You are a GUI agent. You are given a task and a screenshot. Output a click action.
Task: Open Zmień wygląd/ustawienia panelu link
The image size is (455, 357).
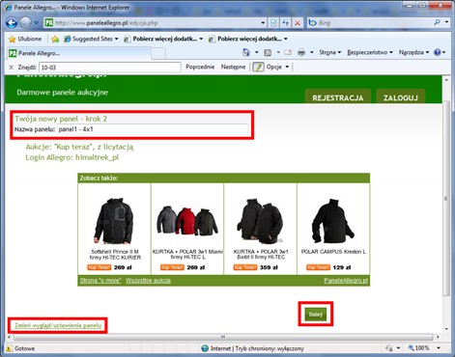tap(58, 325)
